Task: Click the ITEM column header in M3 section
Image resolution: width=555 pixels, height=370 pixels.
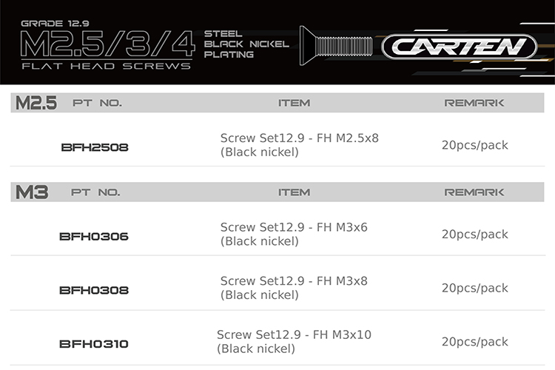Action: (294, 192)
